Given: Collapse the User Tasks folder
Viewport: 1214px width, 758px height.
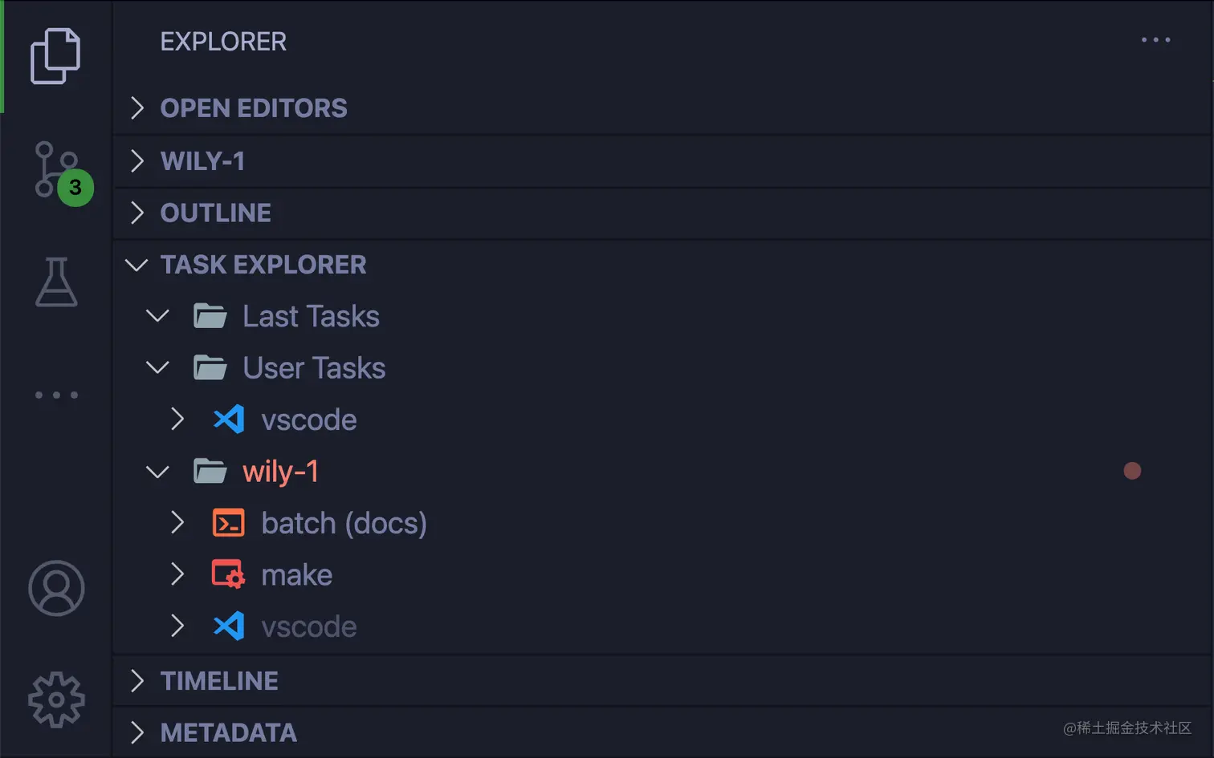Looking at the screenshot, I should pos(157,367).
